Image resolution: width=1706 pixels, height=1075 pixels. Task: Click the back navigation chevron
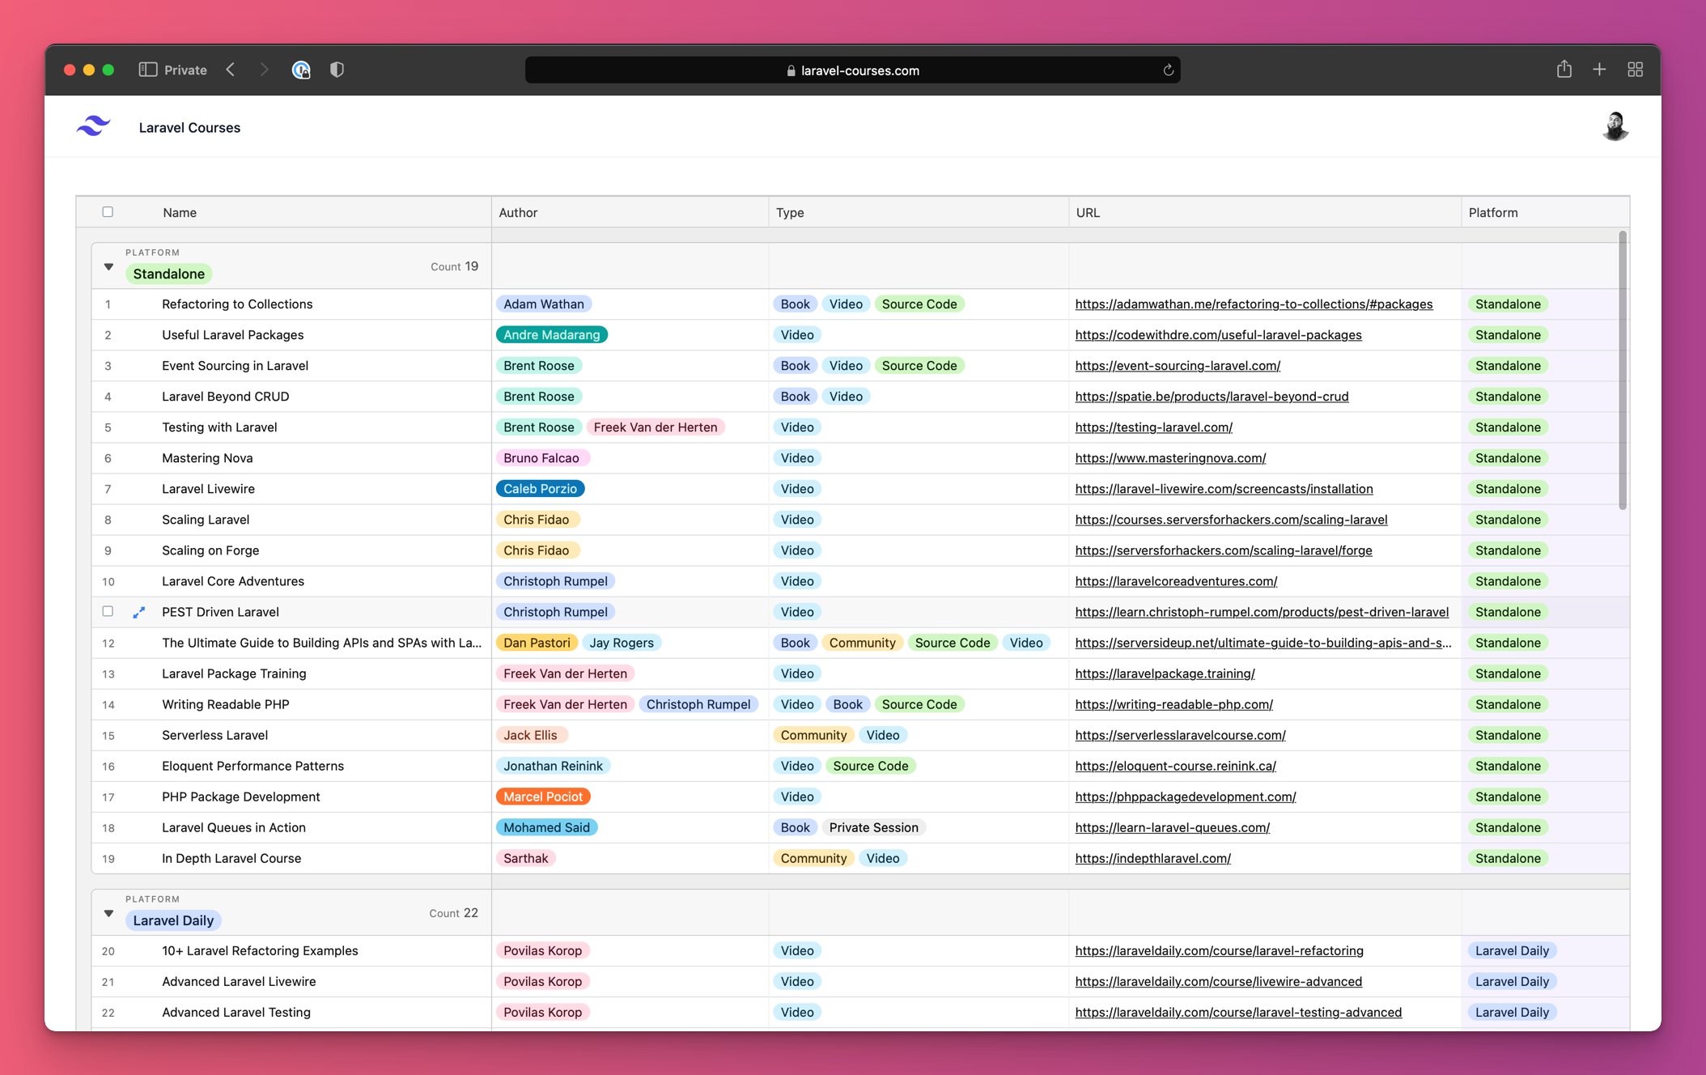(231, 70)
